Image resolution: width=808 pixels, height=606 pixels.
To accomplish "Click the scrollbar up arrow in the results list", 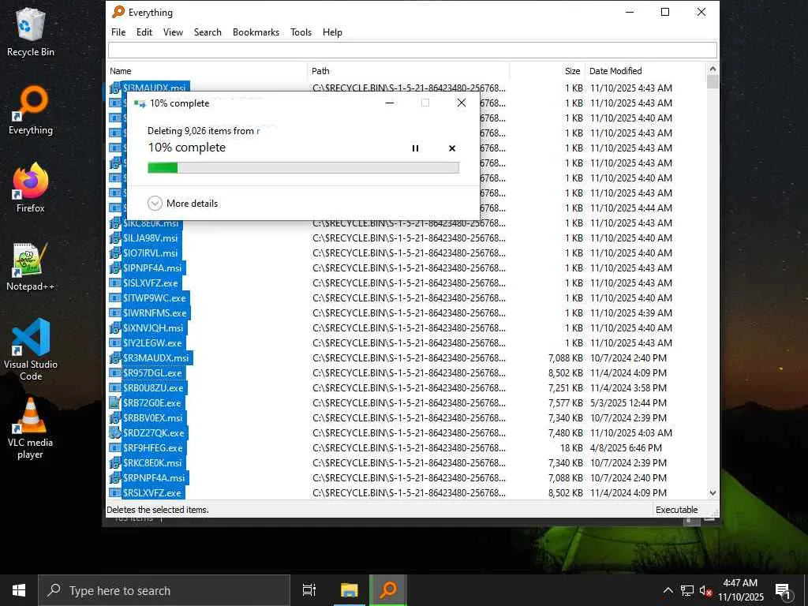I will (713, 69).
